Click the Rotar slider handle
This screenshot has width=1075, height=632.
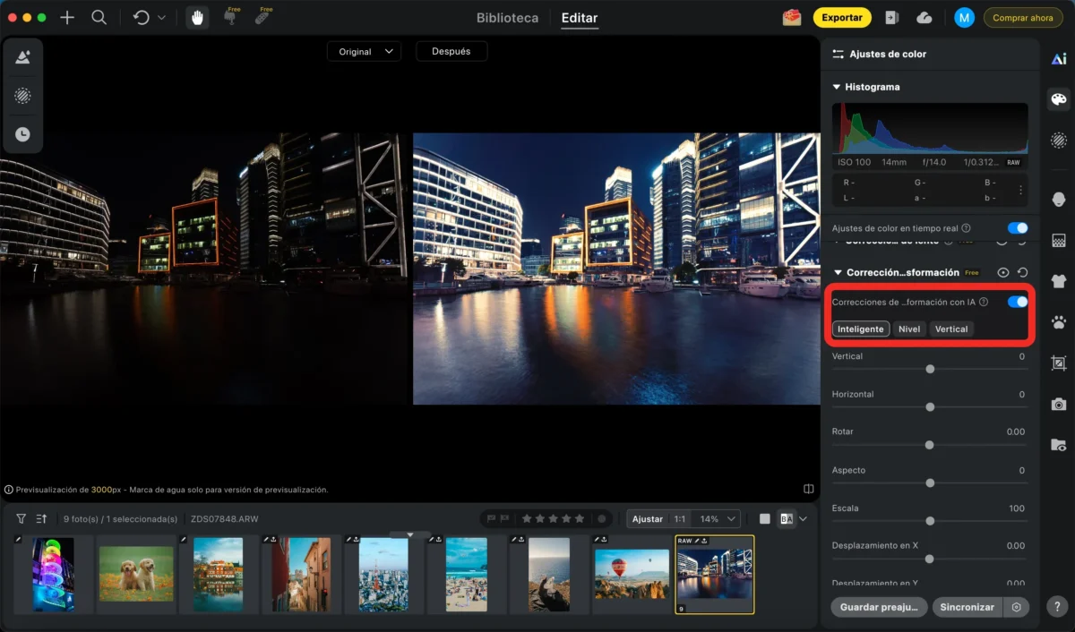(930, 445)
